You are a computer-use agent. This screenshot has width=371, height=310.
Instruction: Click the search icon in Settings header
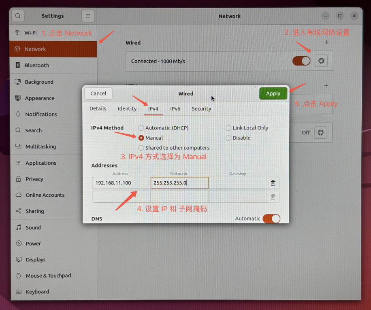18,16
